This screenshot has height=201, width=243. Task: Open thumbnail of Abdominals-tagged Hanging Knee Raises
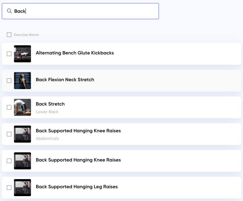pyautogui.click(x=22, y=134)
